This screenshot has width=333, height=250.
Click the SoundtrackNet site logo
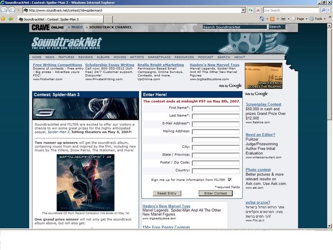click(x=67, y=43)
